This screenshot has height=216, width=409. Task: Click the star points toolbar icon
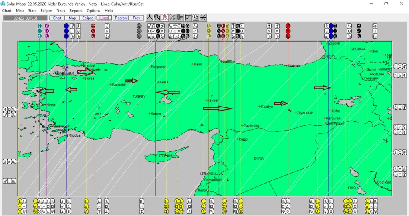[188, 18]
